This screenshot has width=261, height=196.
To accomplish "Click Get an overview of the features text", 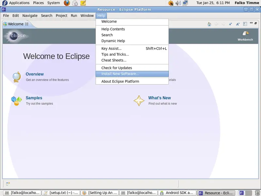I will 47,80.
